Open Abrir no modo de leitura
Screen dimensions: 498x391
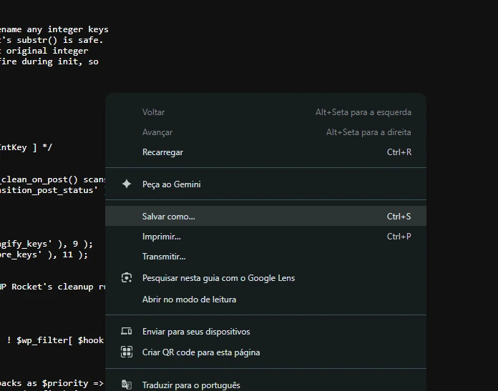(265, 300)
